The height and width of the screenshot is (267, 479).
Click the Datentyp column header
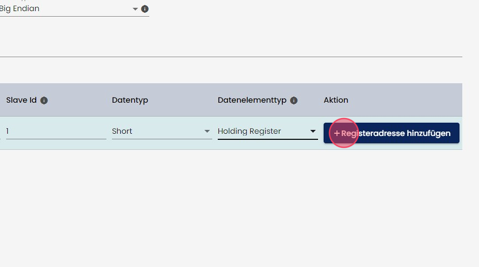(x=130, y=100)
